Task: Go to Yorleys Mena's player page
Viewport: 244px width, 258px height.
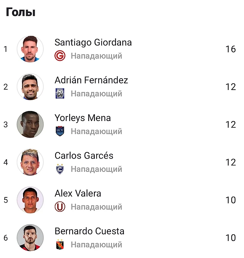Action: pyautogui.click(x=83, y=118)
